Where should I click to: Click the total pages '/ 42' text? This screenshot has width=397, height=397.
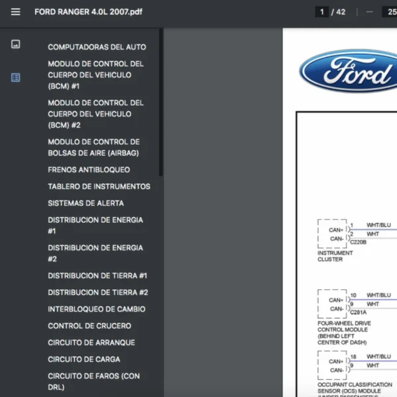pyautogui.click(x=338, y=12)
